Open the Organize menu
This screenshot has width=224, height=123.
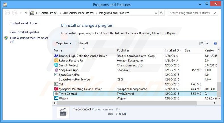64,43
